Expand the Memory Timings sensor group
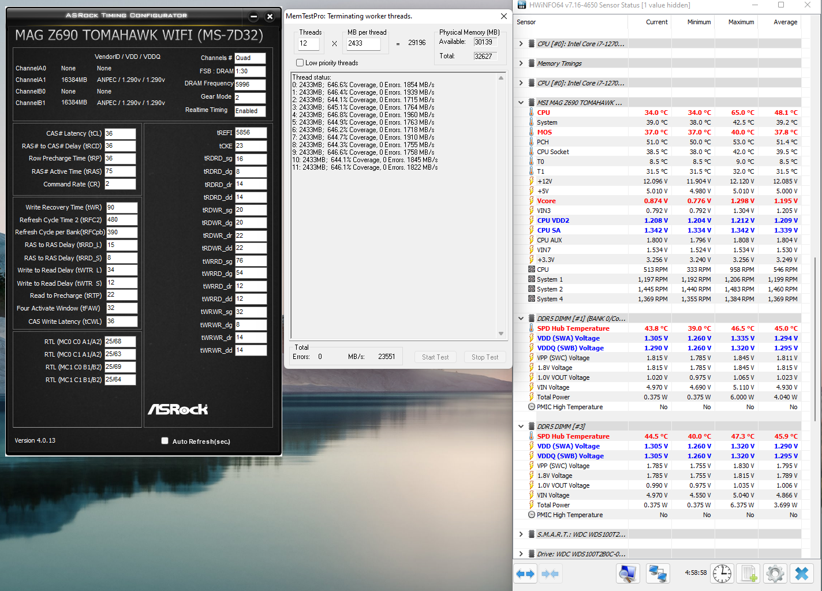The width and height of the screenshot is (822, 591). pos(521,63)
